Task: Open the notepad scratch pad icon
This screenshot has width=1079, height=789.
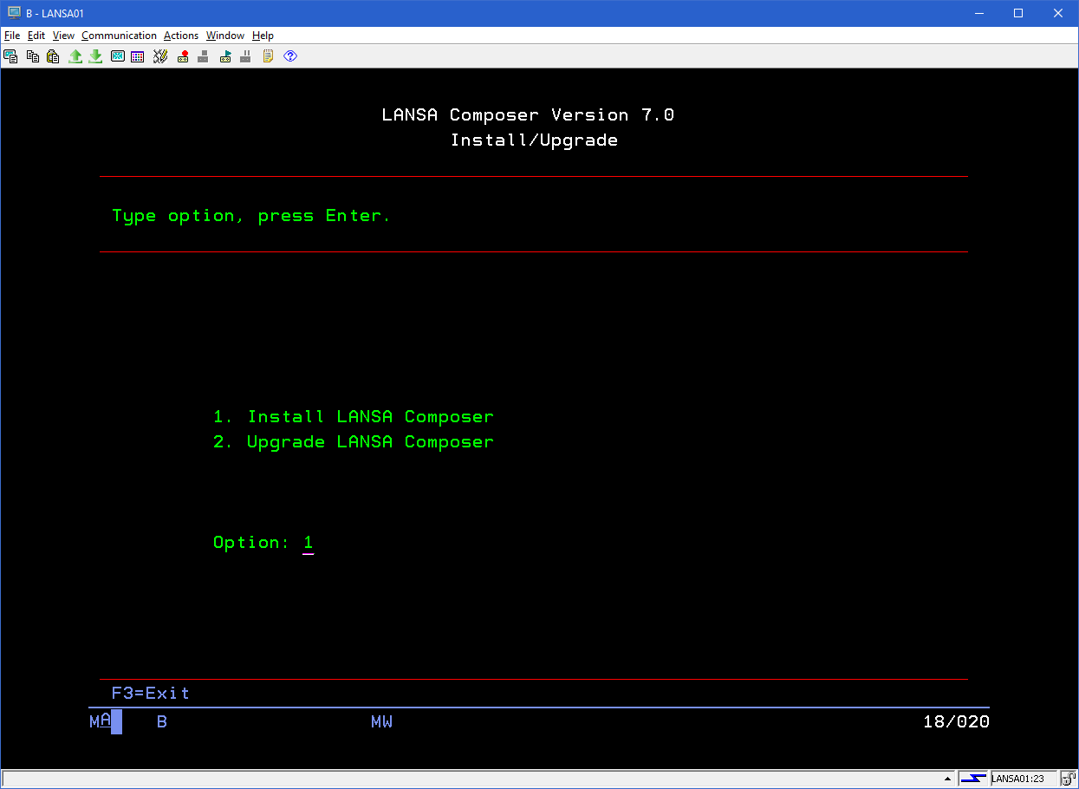Action: [x=269, y=56]
